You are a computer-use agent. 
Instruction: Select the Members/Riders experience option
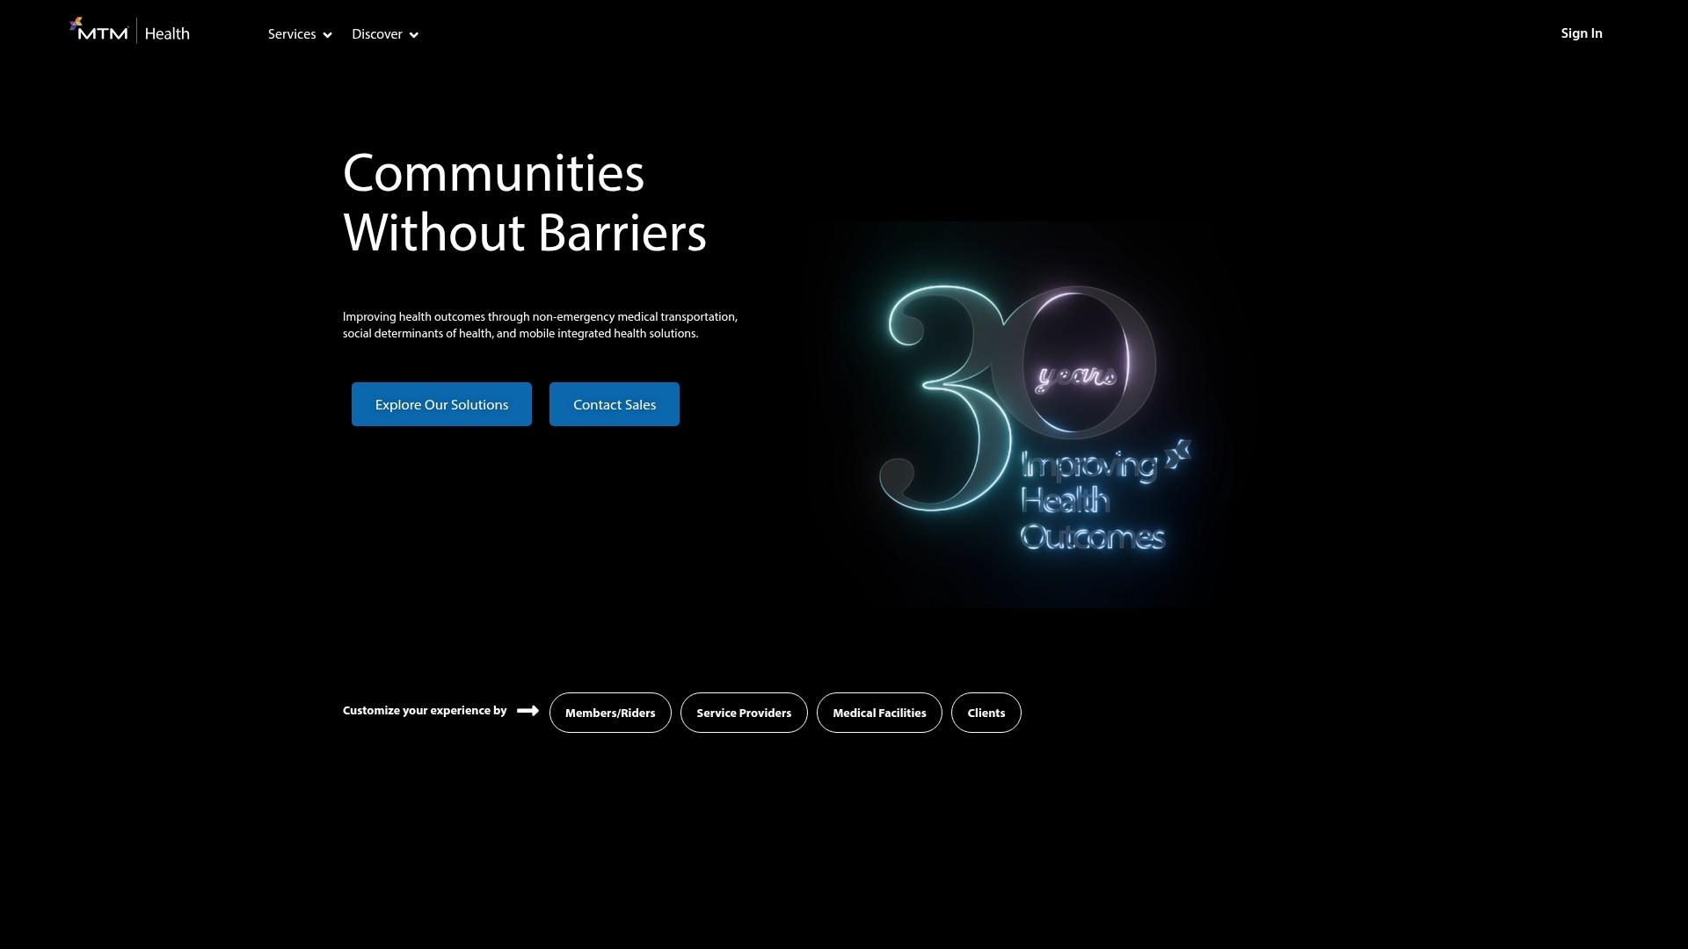(x=610, y=713)
